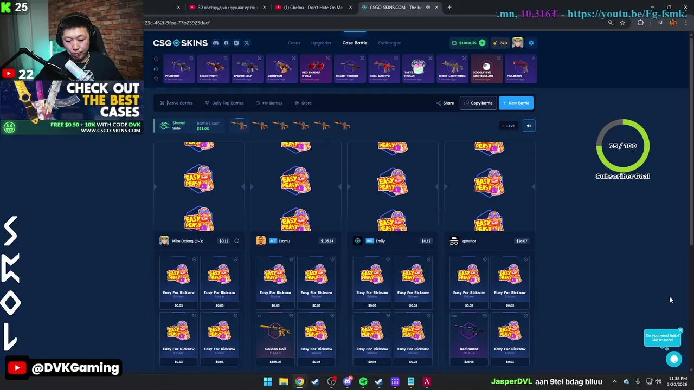Viewport: 694px width, 390px height.
Task: Open the browser extensions puzzle icon
Action: point(641,23)
